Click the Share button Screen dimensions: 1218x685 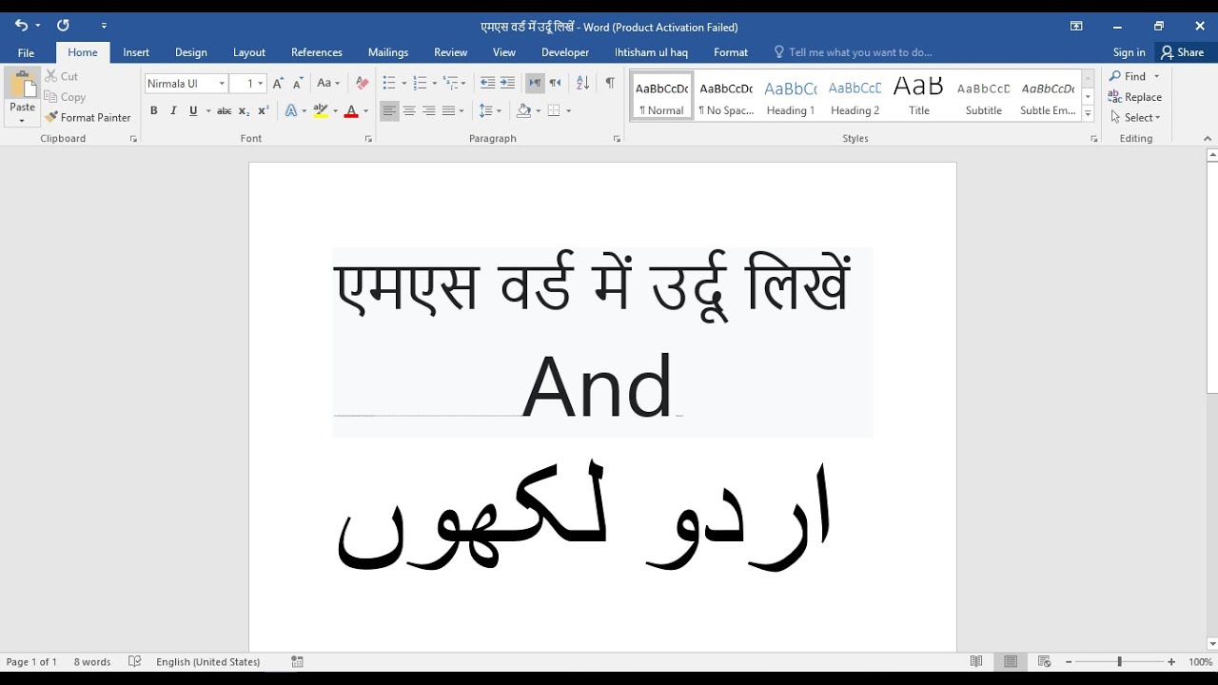click(x=1183, y=52)
